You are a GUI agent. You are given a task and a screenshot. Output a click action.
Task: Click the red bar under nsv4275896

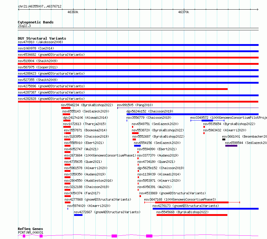pyautogui.click(x=123, y=89)
